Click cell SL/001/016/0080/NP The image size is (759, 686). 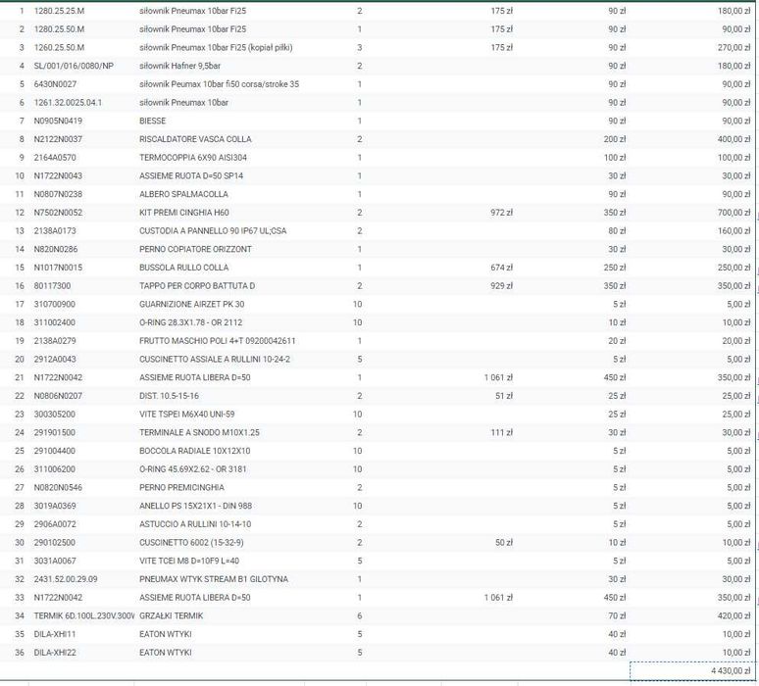tap(74, 66)
